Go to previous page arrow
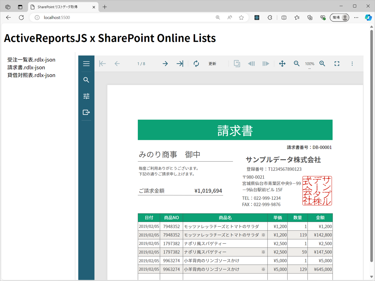The height and width of the screenshot is (281, 375). (x=117, y=64)
